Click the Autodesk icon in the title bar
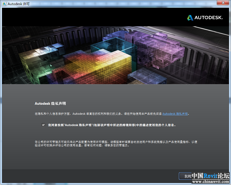Image resolution: width=231 pixels, height=185 pixels. pyautogui.click(x=4, y=4)
